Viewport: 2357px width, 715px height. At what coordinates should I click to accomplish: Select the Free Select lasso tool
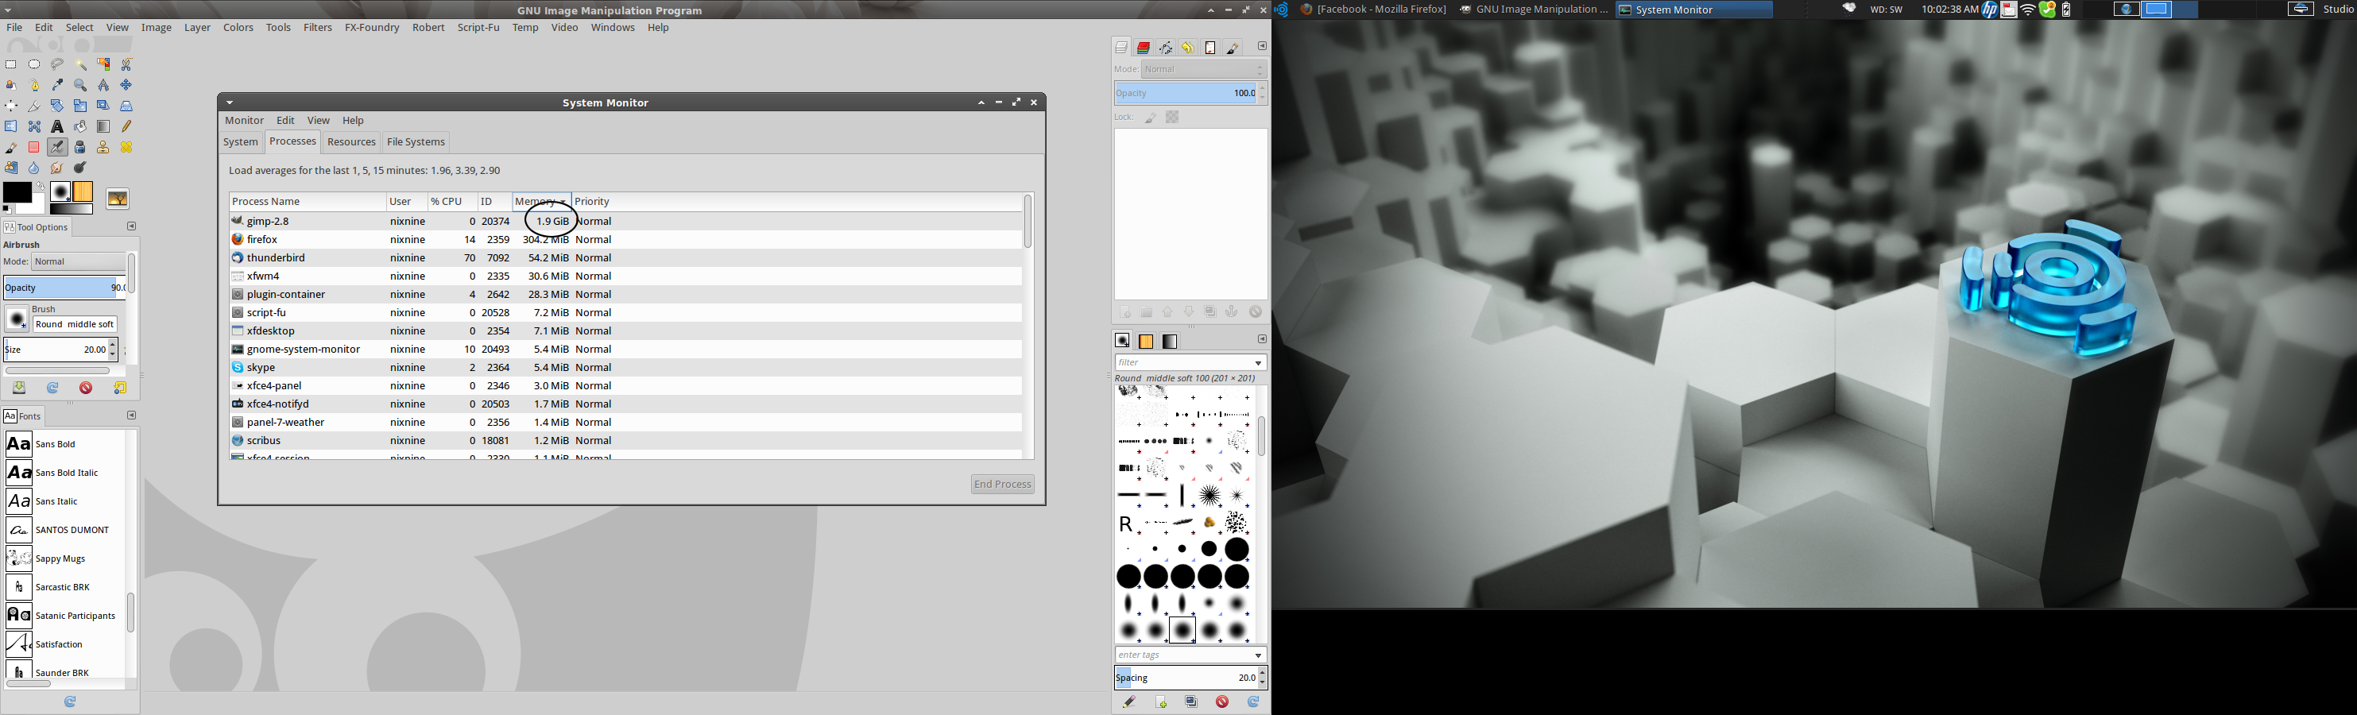(x=56, y=65)
